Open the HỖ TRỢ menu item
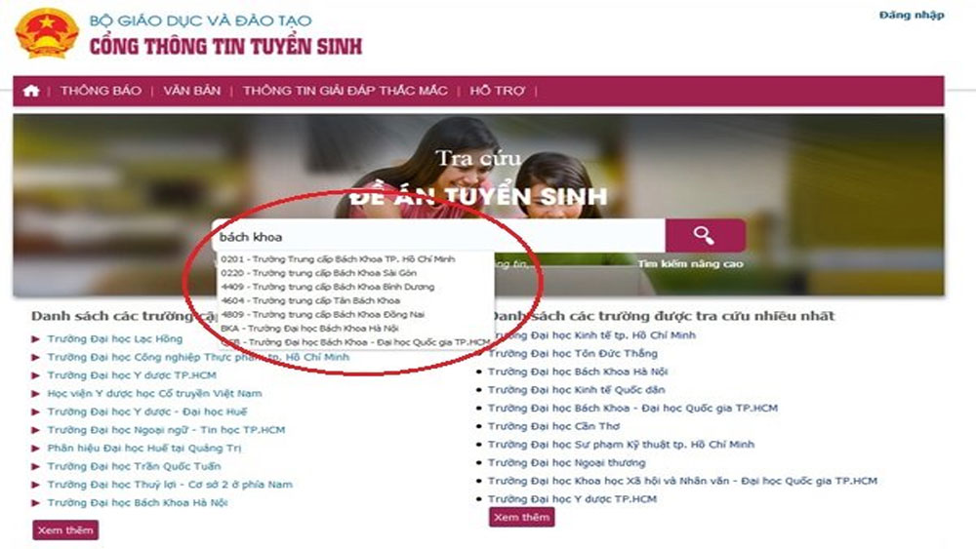Viewport: 976px width, 549px height. (497, 91)
